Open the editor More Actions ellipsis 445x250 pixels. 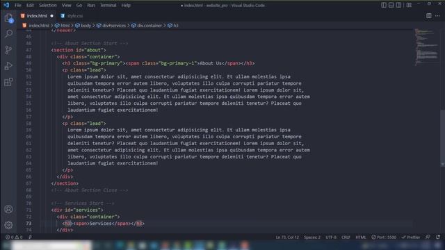[x=437, y=16]
